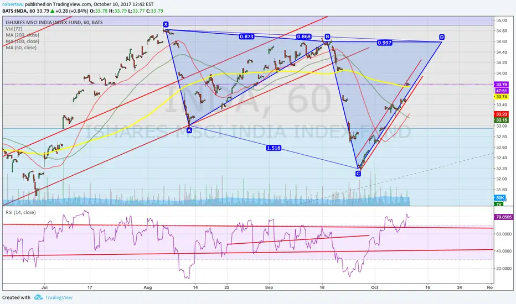Viewport: 516px width, 304px height.
Task: Select the 0.873 ratio label
Action: (246, 36)
